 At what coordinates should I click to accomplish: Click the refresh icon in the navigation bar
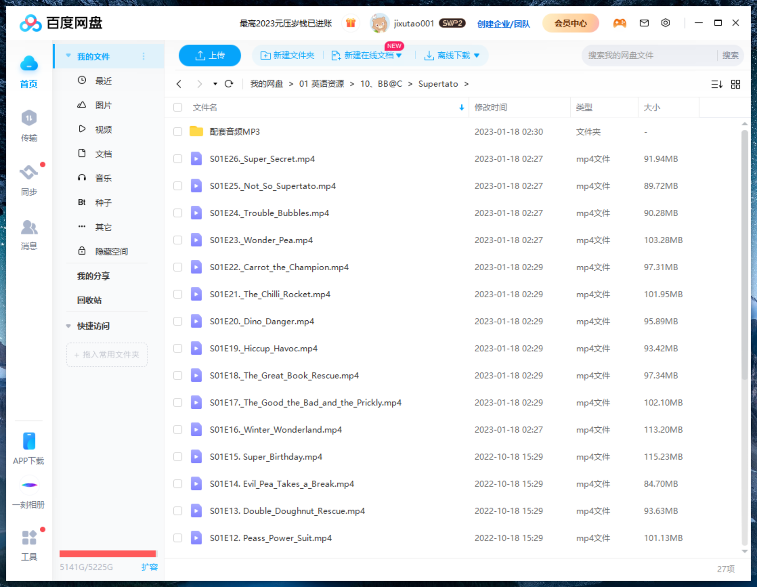point(229,83)
